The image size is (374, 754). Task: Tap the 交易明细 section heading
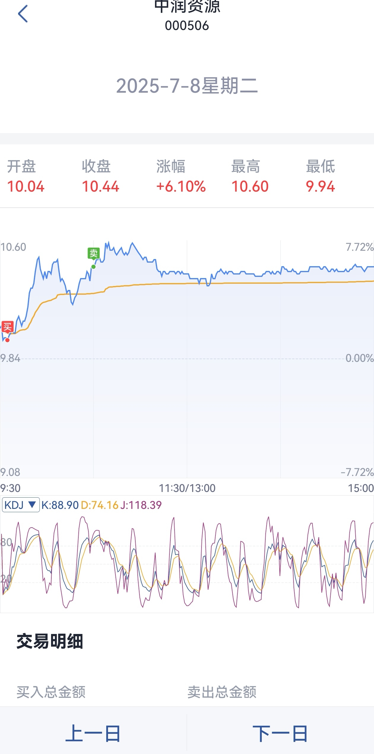point(50,641)
